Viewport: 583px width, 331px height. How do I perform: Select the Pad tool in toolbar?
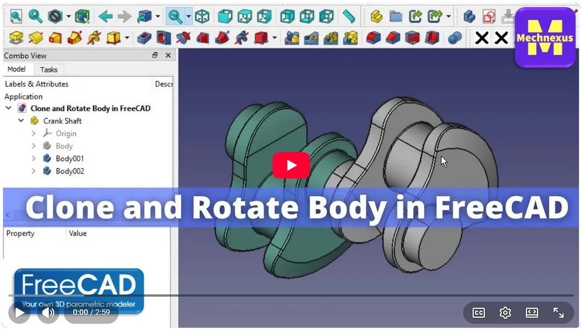tap(17, 38)
